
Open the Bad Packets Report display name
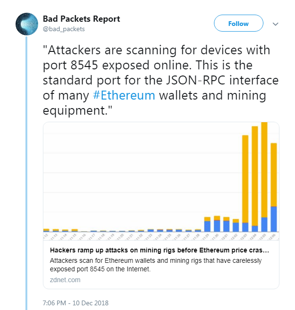point(81,19)
